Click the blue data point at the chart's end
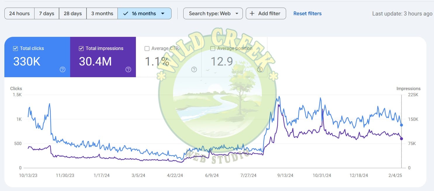Image resolution: width=434 pixels, height=191 pixels. tap(401, 125)
